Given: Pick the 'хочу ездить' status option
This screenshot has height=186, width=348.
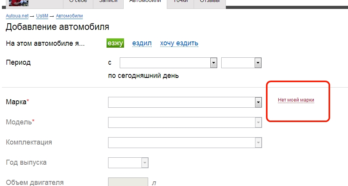Looking at the screenshot, I should (179, 43).
